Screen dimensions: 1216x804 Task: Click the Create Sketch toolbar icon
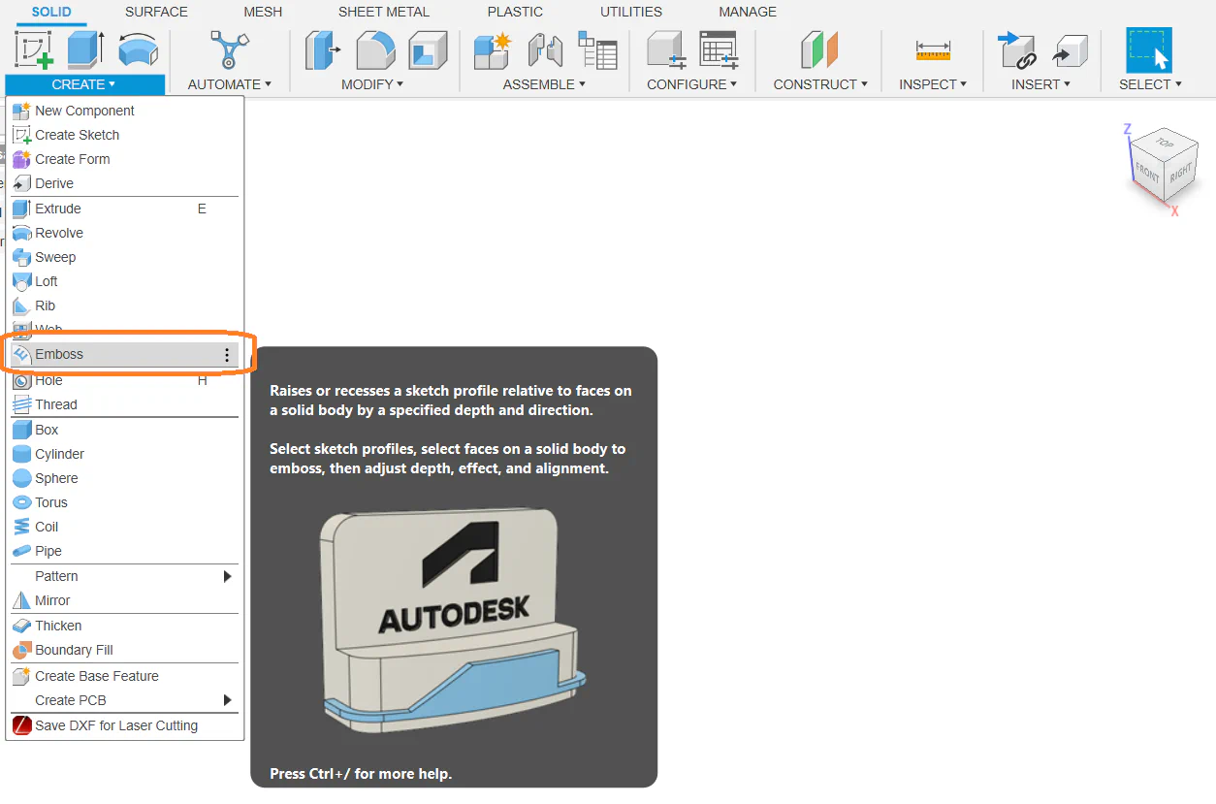click(34, 49)
